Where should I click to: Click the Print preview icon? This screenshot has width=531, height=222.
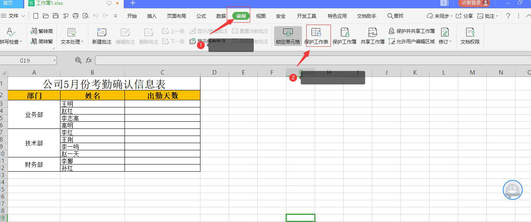[86, 16]
